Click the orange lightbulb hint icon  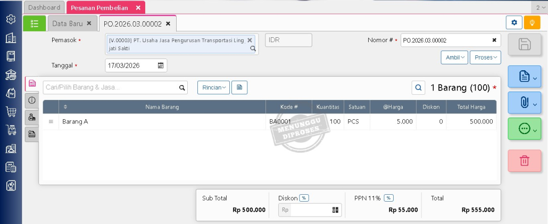(x=532, y=23)
